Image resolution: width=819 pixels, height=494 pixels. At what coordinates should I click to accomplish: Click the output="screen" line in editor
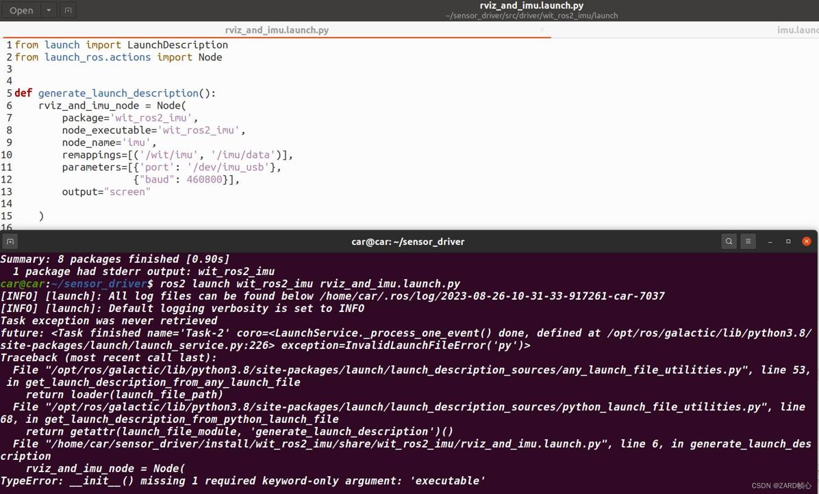[106, 192]
